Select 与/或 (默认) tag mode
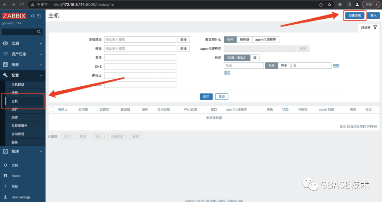 point(237,58)
